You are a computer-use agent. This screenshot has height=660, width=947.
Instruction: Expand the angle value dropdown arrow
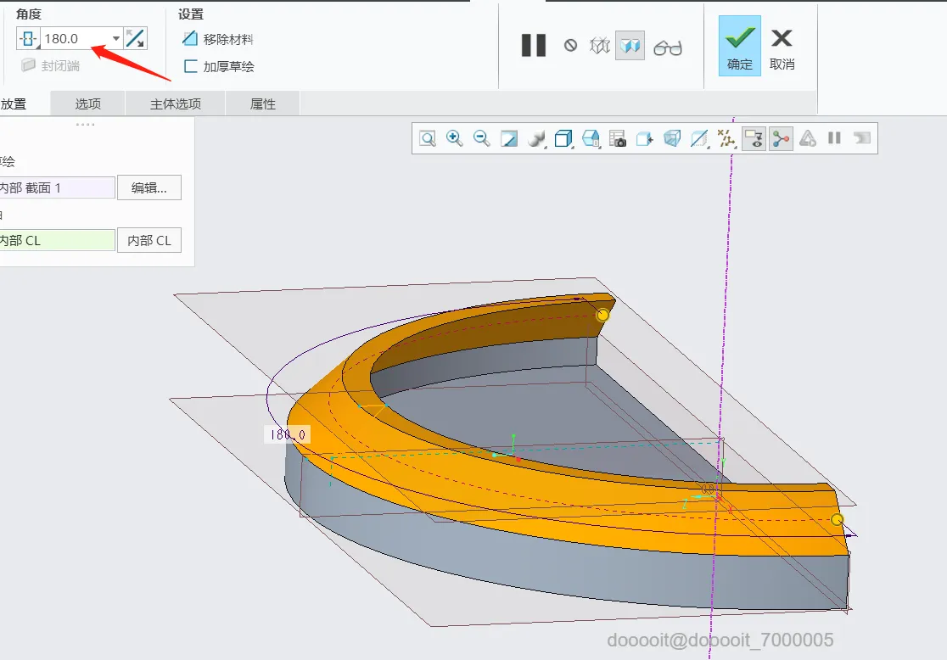tap(116, 39)
